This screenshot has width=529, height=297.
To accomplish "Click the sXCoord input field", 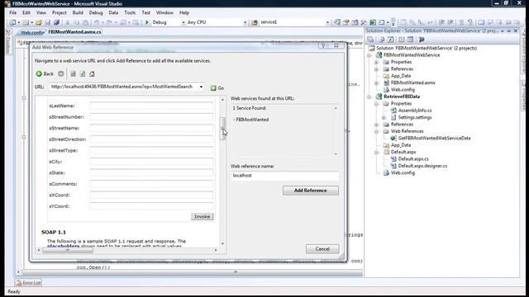I will (x=151, y=195).
